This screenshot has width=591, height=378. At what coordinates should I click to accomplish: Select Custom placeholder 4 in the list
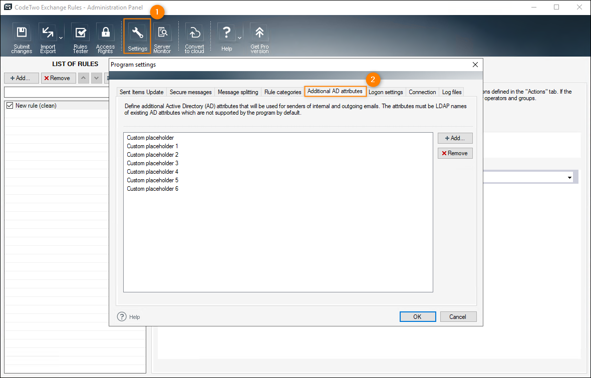pyautogui.click(x=152, y=171)
